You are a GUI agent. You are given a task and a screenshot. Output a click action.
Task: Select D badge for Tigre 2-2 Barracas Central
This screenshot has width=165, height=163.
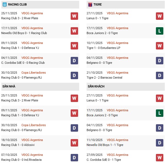click(x=159, y=75)
